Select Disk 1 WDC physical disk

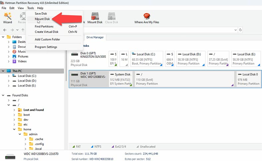[88, 79]
